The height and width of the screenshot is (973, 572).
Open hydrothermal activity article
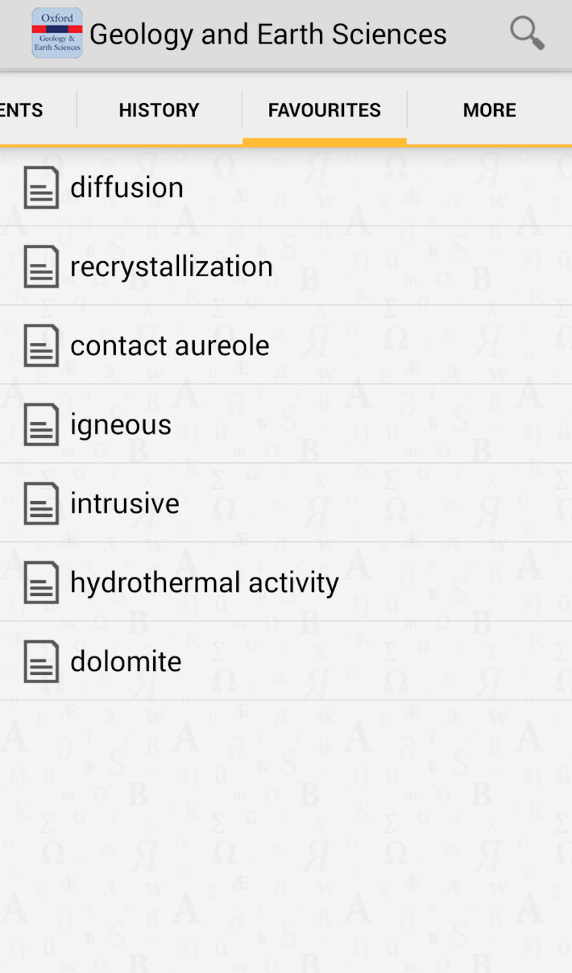tap(204, 583)
